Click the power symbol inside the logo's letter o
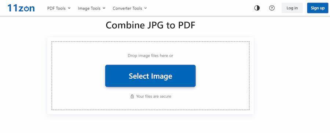Viewport: 330px width, 133px height. (27, 8)
